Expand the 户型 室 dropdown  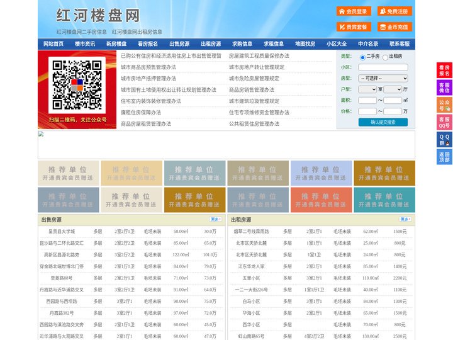tap(367, 89)
